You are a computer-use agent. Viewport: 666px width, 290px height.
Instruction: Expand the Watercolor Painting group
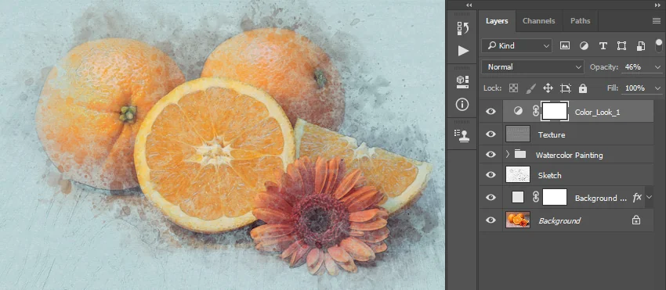pos(508,154)
